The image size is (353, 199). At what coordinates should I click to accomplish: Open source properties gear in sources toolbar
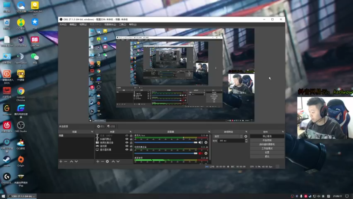107,161
